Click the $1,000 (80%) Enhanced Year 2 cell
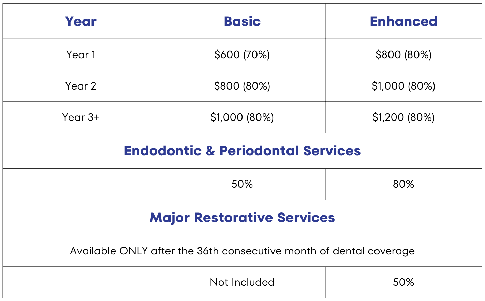The width and height of the screenshot is (485, 301). pos(403,86)
